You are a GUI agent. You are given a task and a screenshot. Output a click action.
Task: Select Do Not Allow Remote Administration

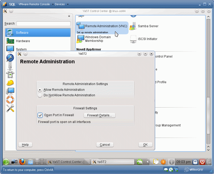pyautogui.click(x=40, y=95)
